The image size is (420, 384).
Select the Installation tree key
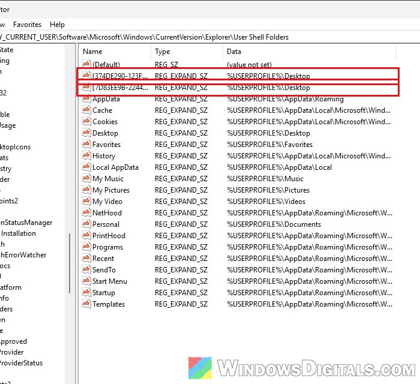pos(18,233)
